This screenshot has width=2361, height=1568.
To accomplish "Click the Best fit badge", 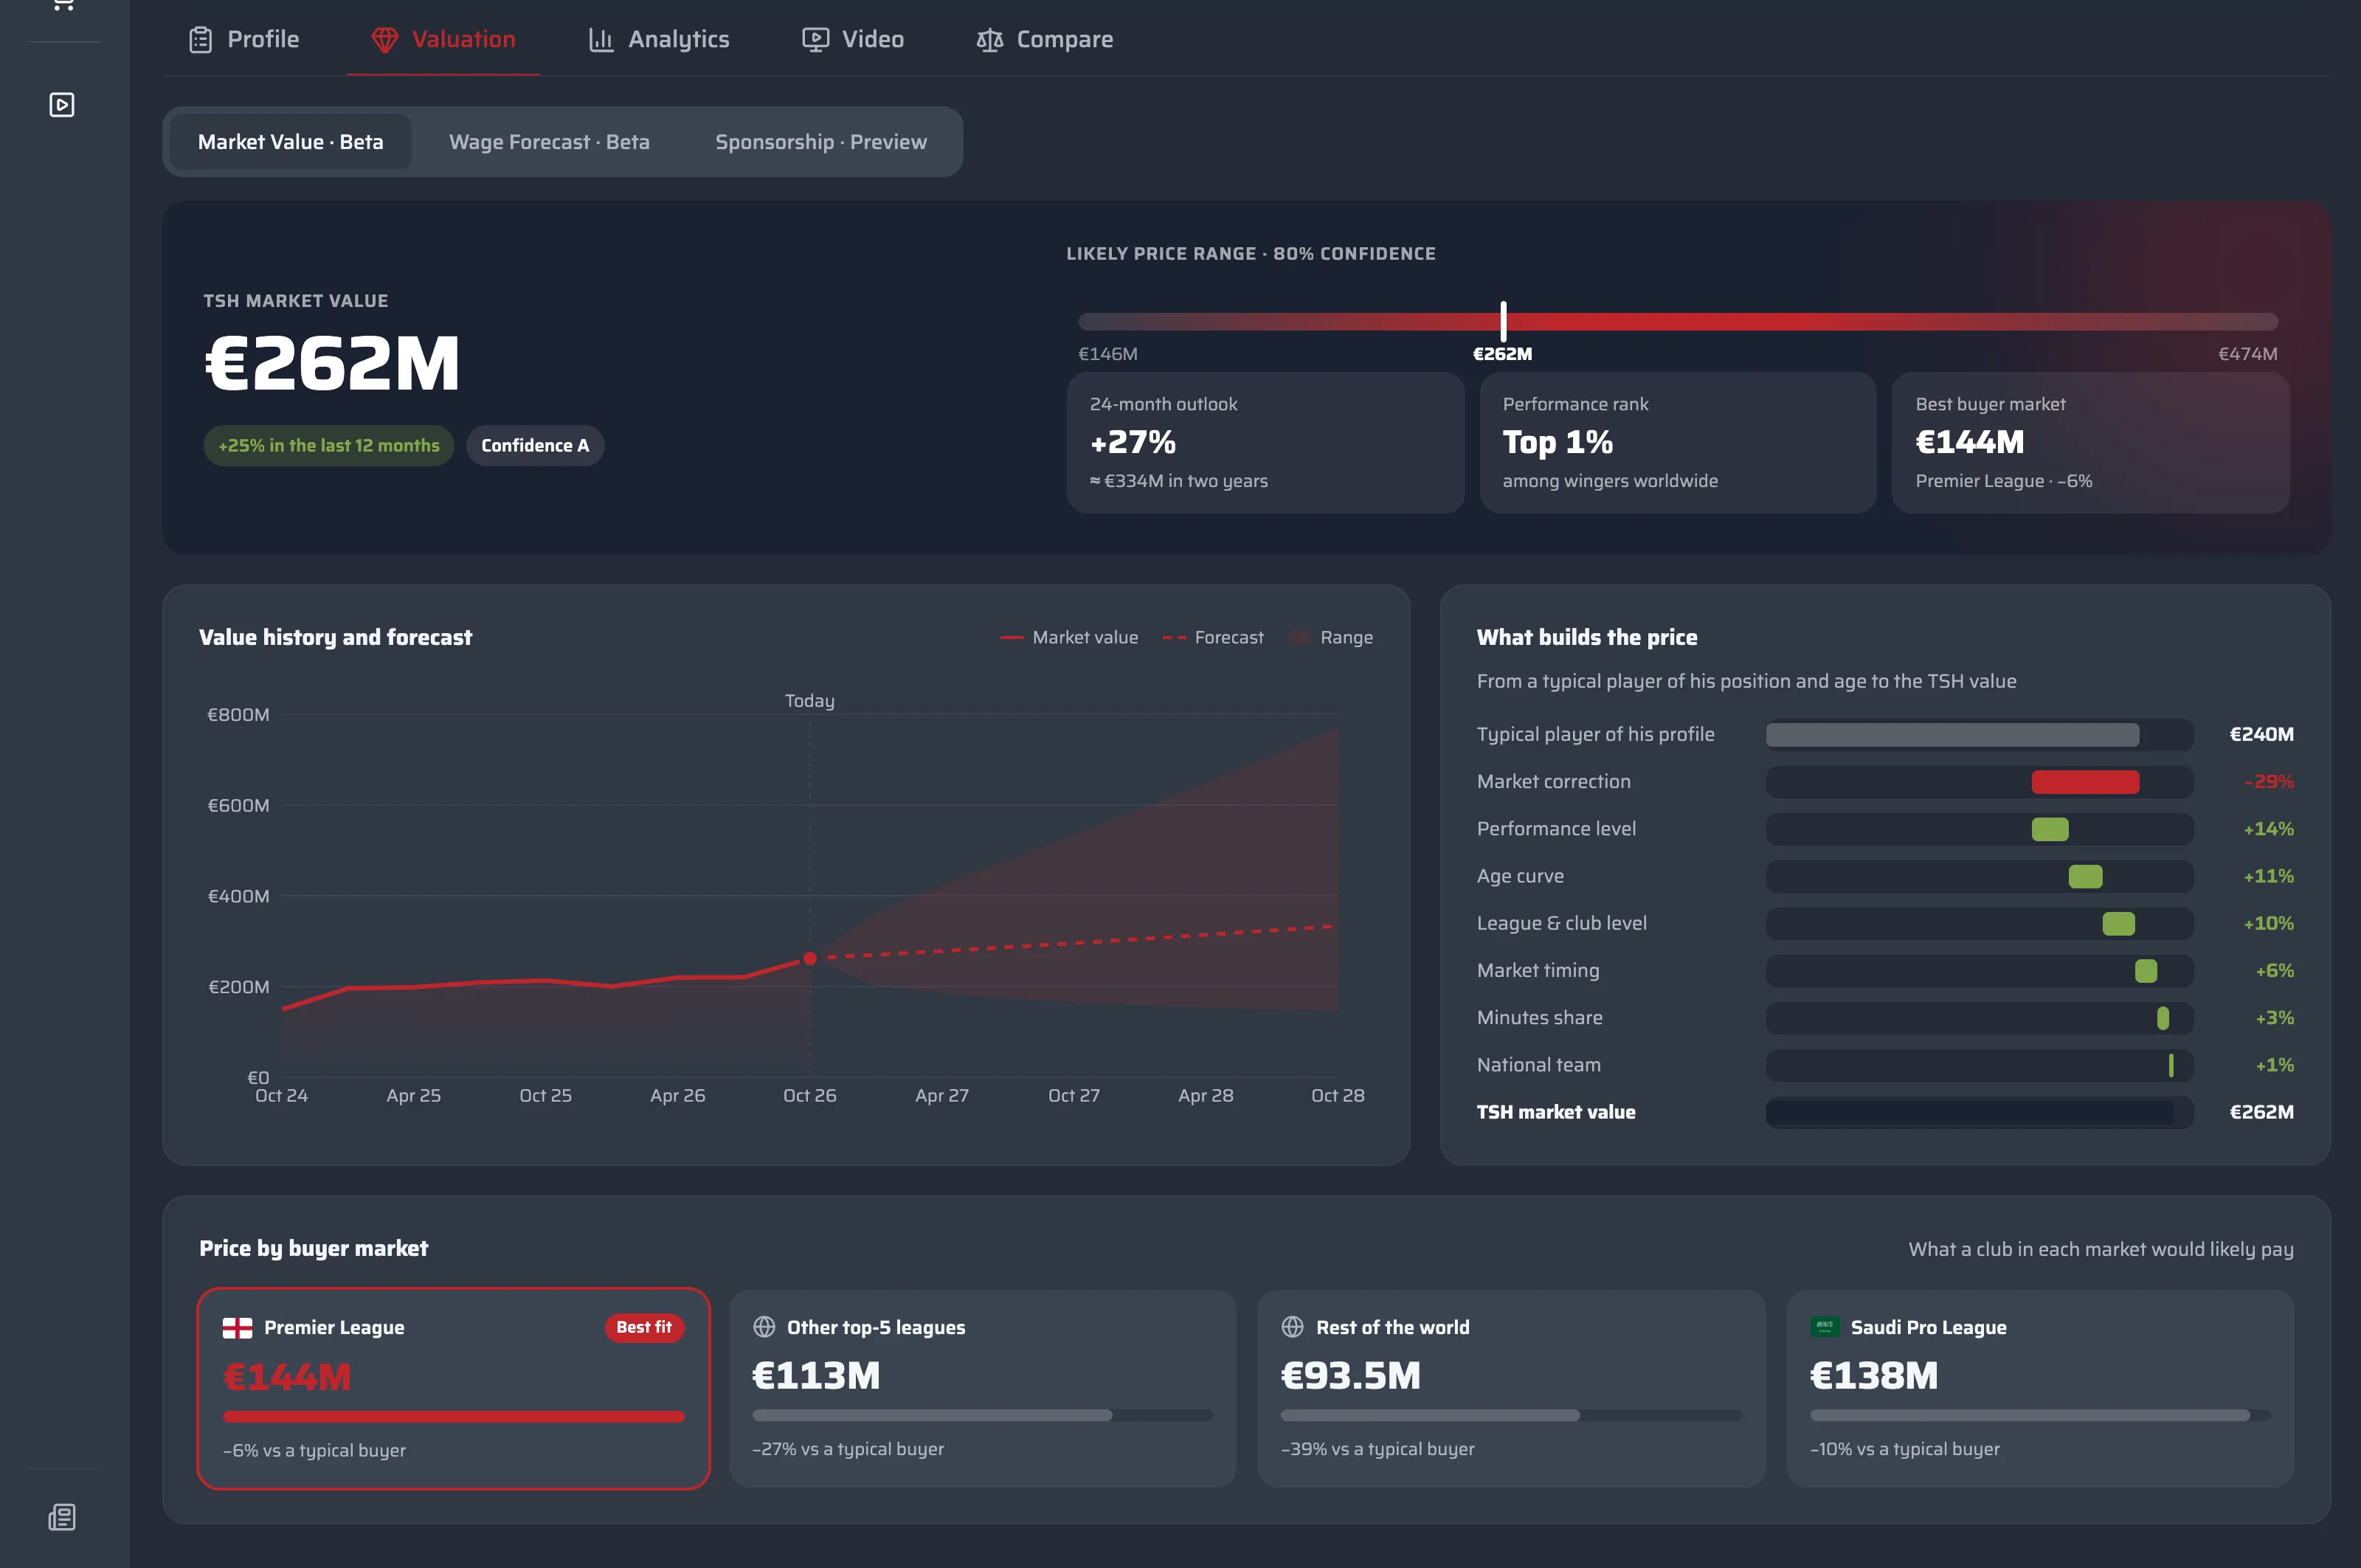I will point(644,1328).
